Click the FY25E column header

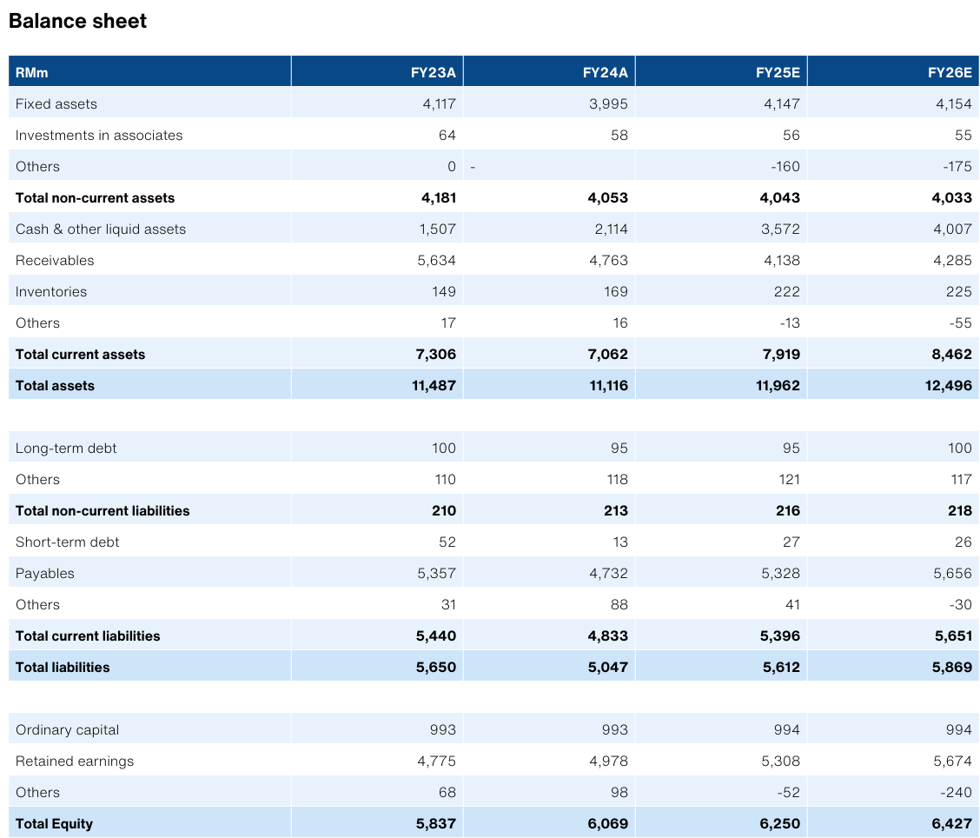coord(778,72)
